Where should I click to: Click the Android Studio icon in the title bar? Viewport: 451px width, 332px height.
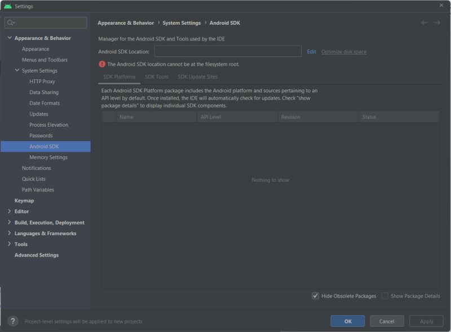point(7,6)
